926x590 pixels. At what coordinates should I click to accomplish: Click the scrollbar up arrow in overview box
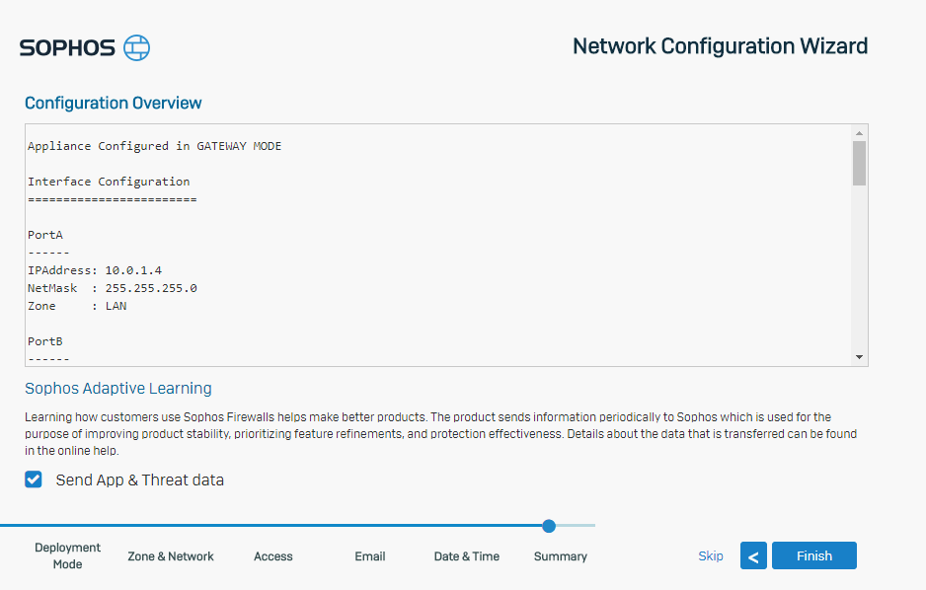[859, 133]
